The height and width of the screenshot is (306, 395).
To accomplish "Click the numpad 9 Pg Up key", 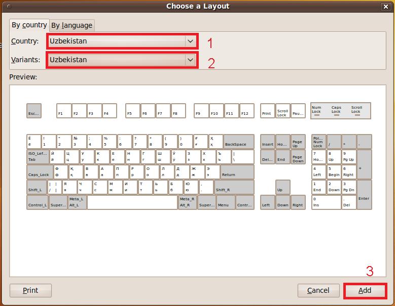I will pyautogui.click(x=349, y=157).
